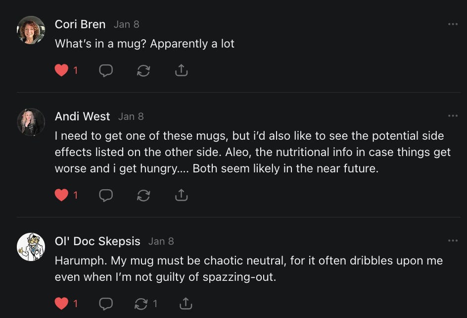
Task: Restack Andi West's comment
Action: 143,195
